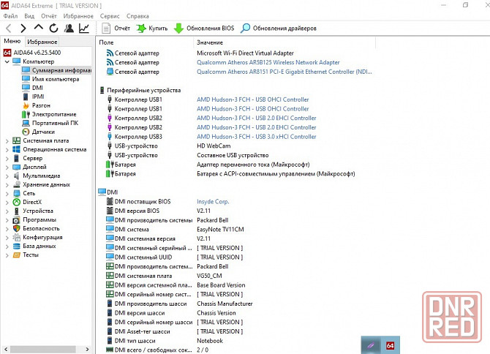490x354 pixels.
Task: Click the Refresh toolbar icon
Action: (53, 29)
